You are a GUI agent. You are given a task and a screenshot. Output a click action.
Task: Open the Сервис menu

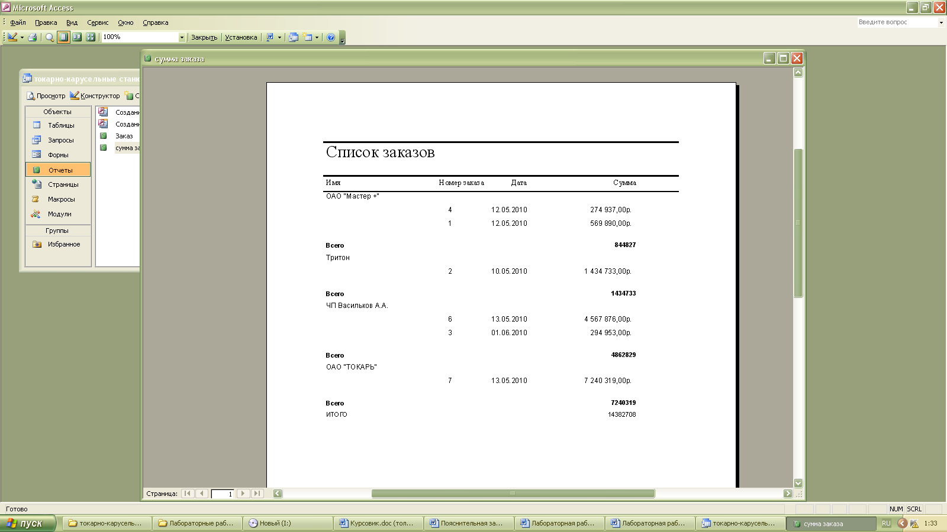(98, 22)
